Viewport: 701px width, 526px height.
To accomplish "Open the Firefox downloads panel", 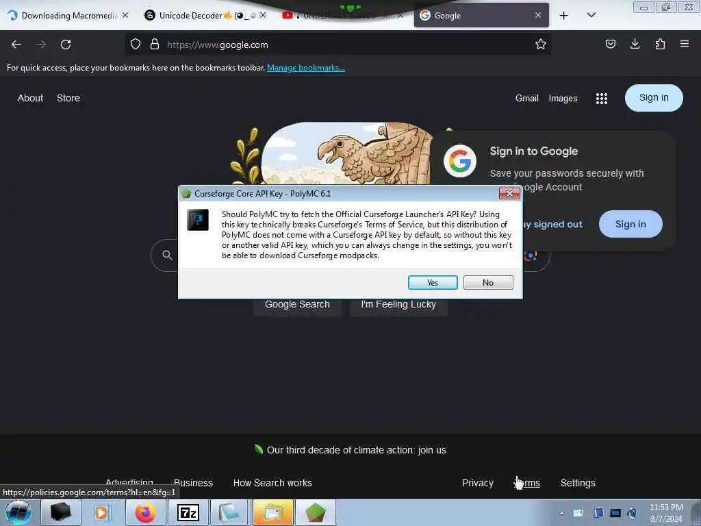I will [635, 44].
